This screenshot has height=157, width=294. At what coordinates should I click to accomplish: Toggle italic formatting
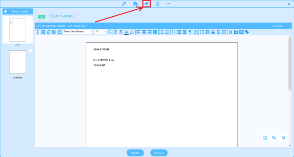(115, 32)
